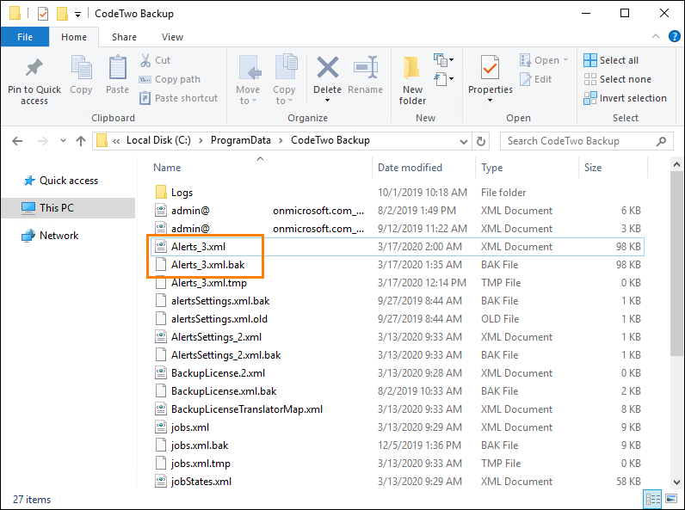Click the New folder icon in title bar quick access
Screen dimensions: 685x510
[62, 14]
